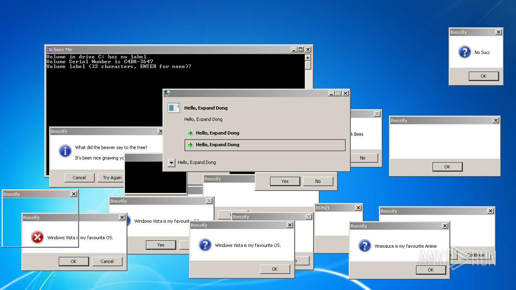
Task: Close the Vista error dialog
Action: pyautogui.click(x=122, y=217)
